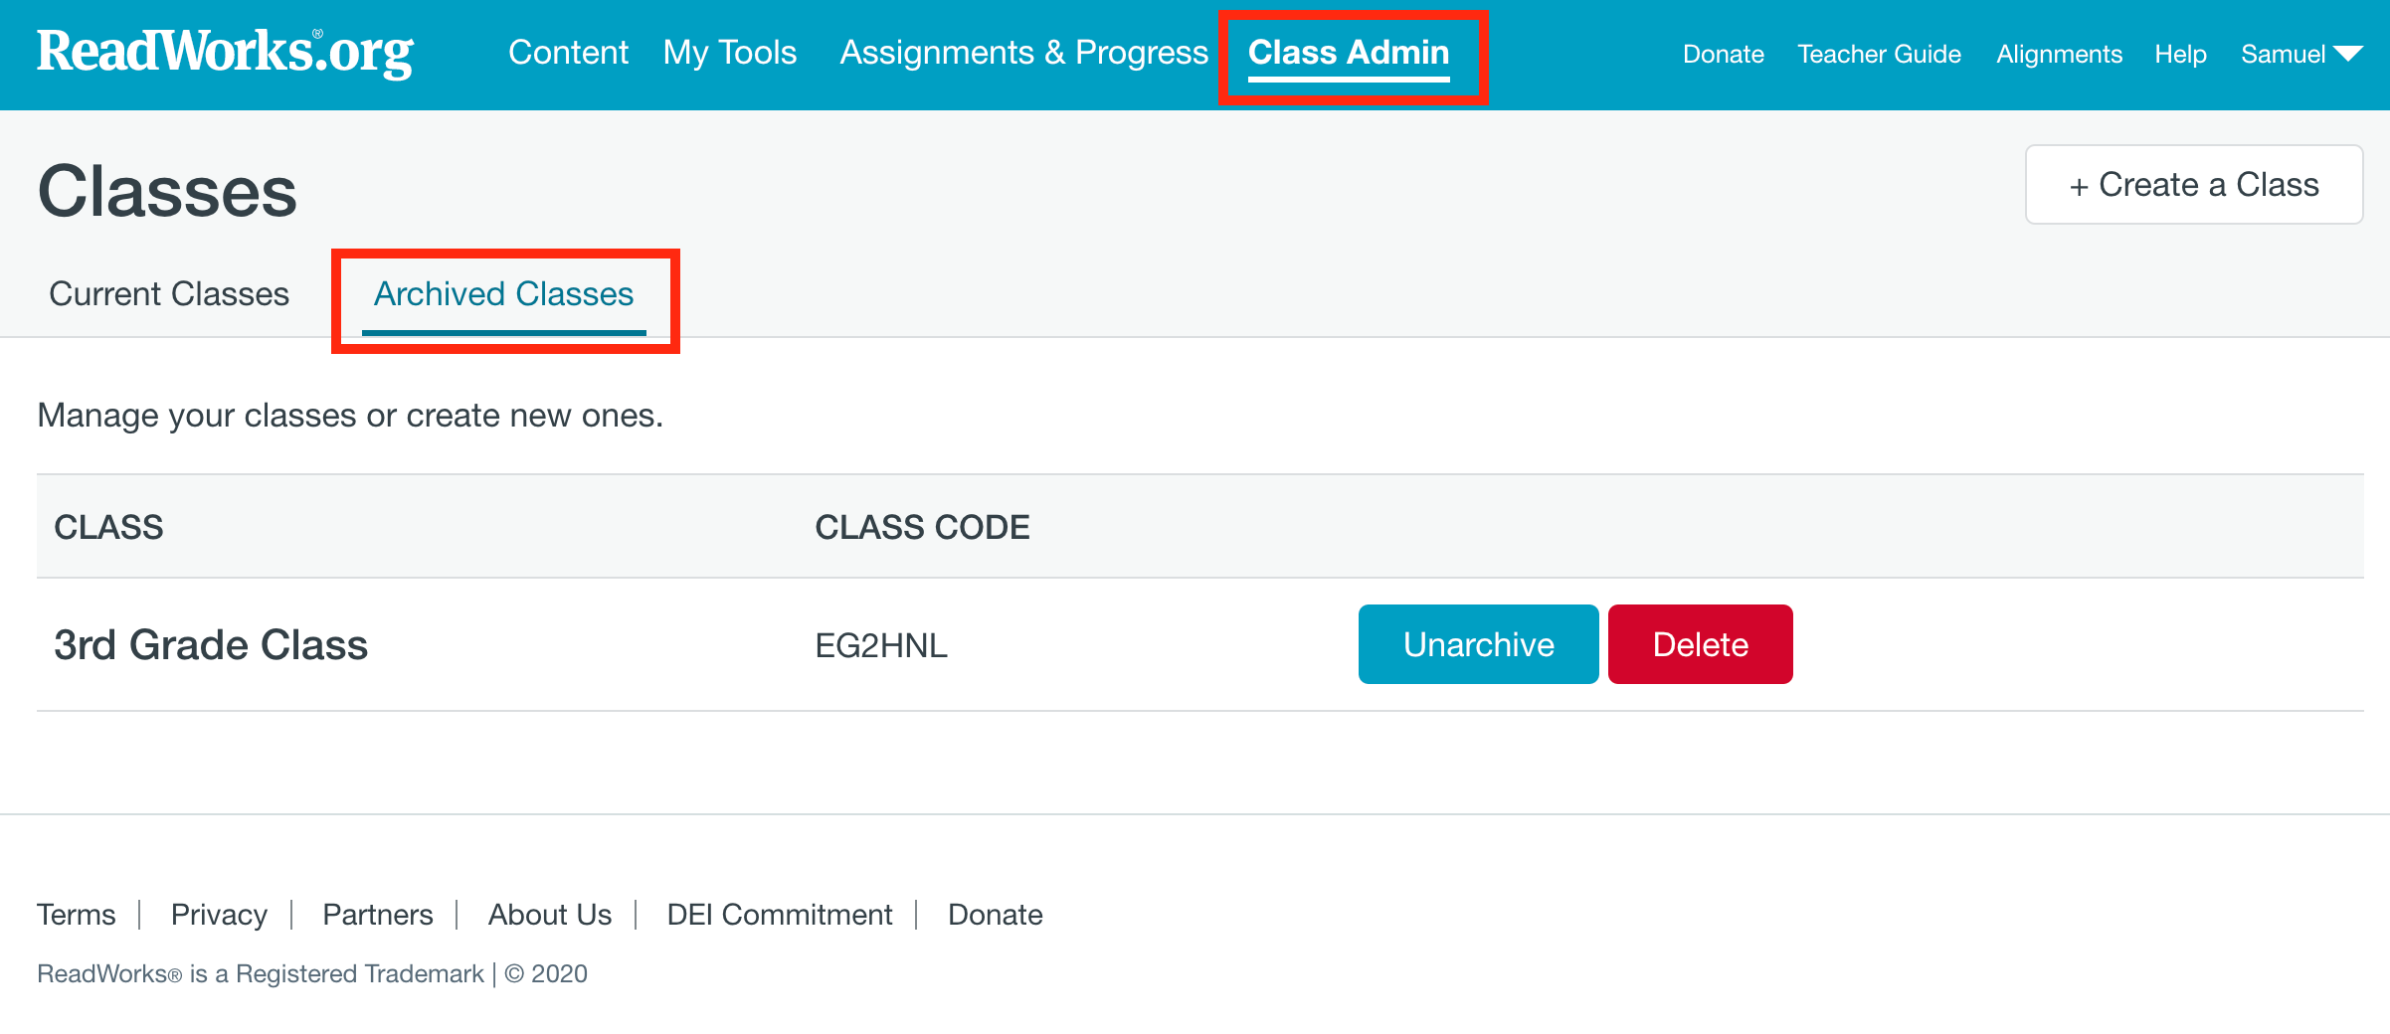This screenshot has height=1034, width=2390.
Task: Open the DEI Commitment page
Action: pyautogui.click(x=780, y=914)
